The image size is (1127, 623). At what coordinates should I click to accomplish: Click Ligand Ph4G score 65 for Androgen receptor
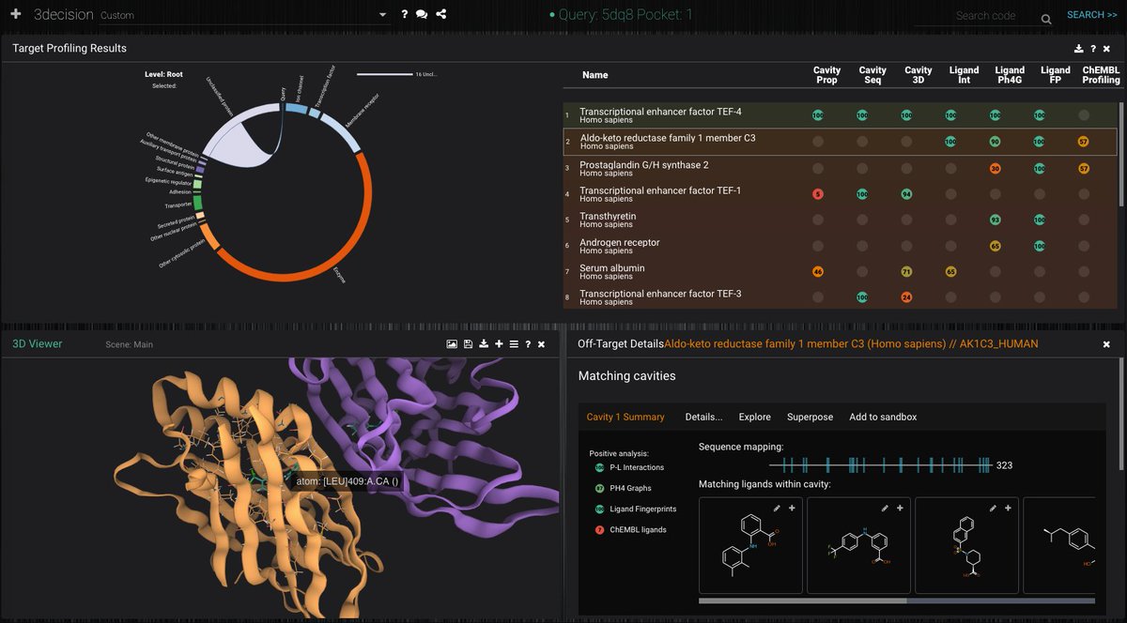(x=995, y=246)
